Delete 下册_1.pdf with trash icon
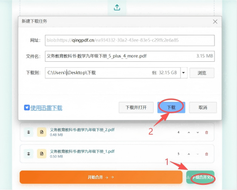The image size is (237, 190). [206, 154]
